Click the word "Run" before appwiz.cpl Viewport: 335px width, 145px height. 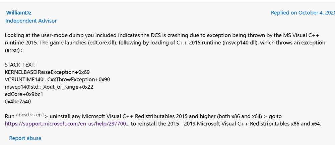point(10,116)
